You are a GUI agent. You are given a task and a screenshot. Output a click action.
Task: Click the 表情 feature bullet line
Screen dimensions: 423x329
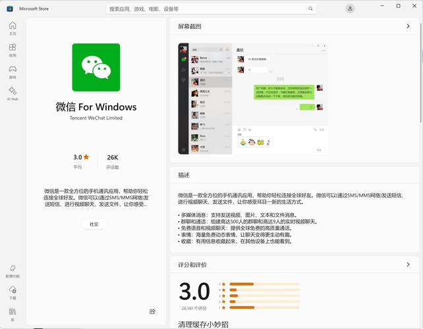pyautogui.click(x=235, y=235)
